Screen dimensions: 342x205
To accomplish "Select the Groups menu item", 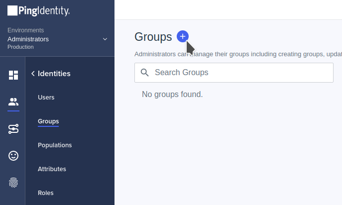I will [48, 121].
